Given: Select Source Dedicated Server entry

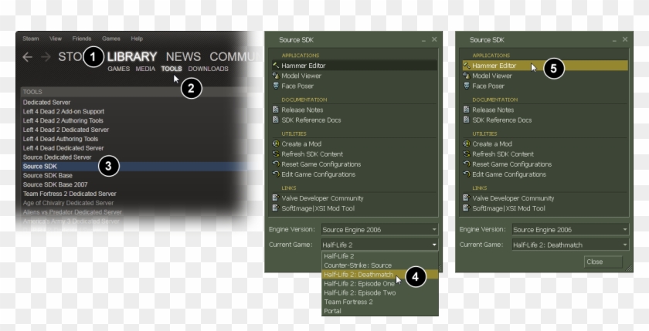Looking at the screenshot, I should tap(57, 157).
